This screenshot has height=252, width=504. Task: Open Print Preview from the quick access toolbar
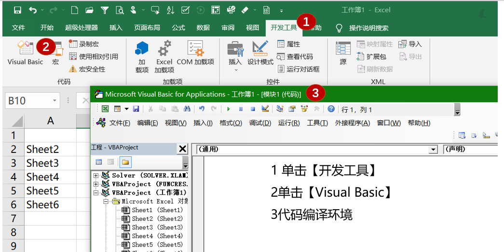point(120,10)
